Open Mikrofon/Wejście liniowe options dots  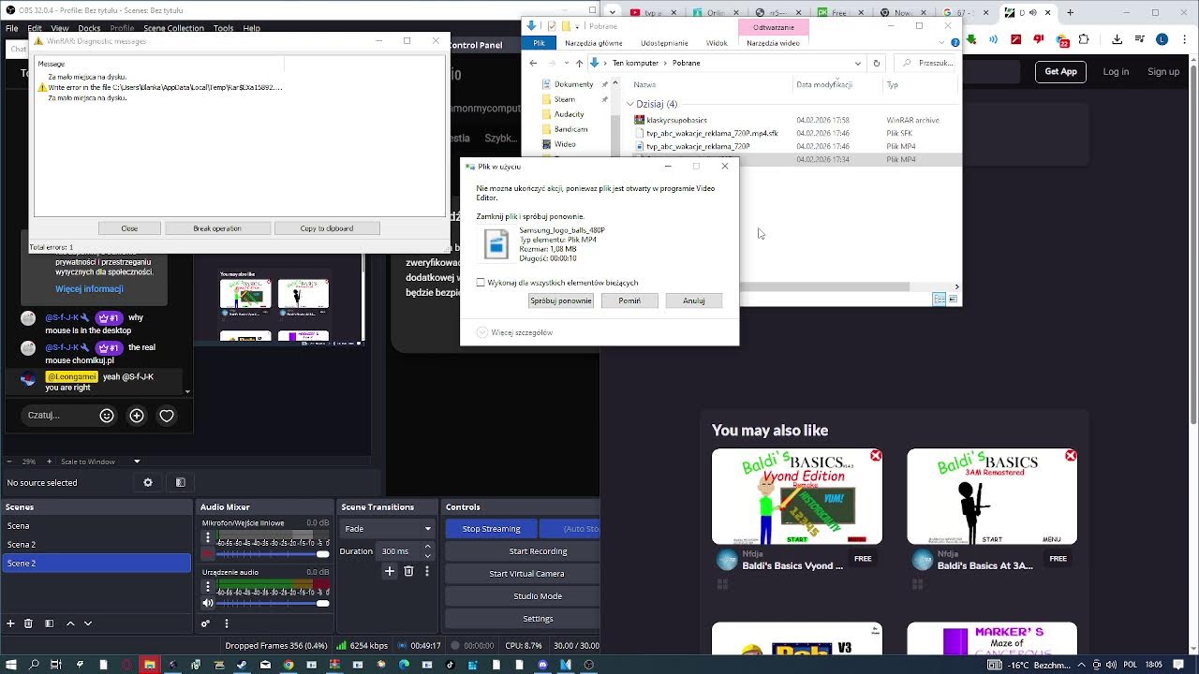pyautogui.click(x=208, y=538)
